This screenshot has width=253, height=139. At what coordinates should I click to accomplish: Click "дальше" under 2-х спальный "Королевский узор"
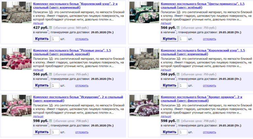click(38, 23)
